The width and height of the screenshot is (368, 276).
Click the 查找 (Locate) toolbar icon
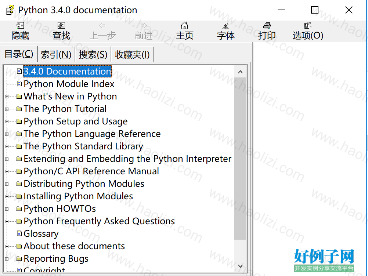[61, 25]
